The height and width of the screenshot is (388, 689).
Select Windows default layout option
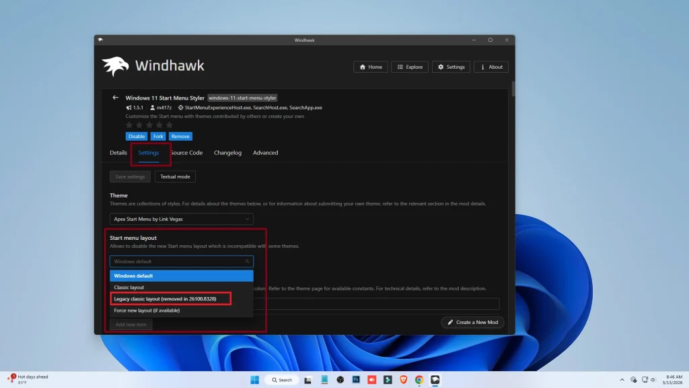182,276
